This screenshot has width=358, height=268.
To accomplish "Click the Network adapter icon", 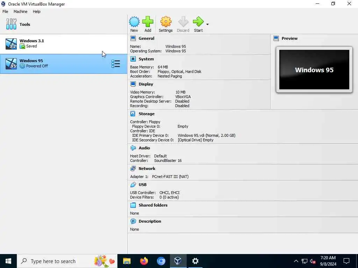I will [133, 169].
